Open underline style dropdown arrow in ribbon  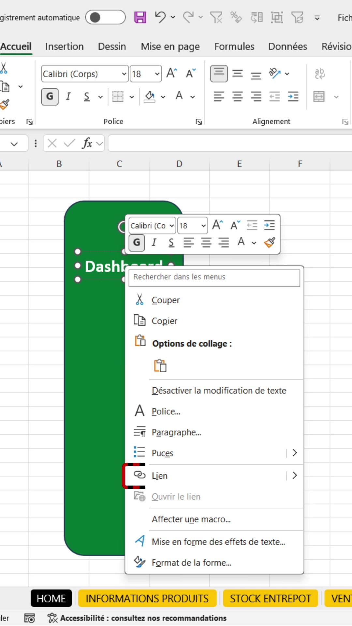coord(100,97)
